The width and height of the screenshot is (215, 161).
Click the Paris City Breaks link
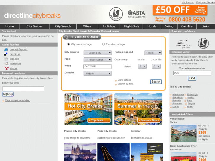107,131
